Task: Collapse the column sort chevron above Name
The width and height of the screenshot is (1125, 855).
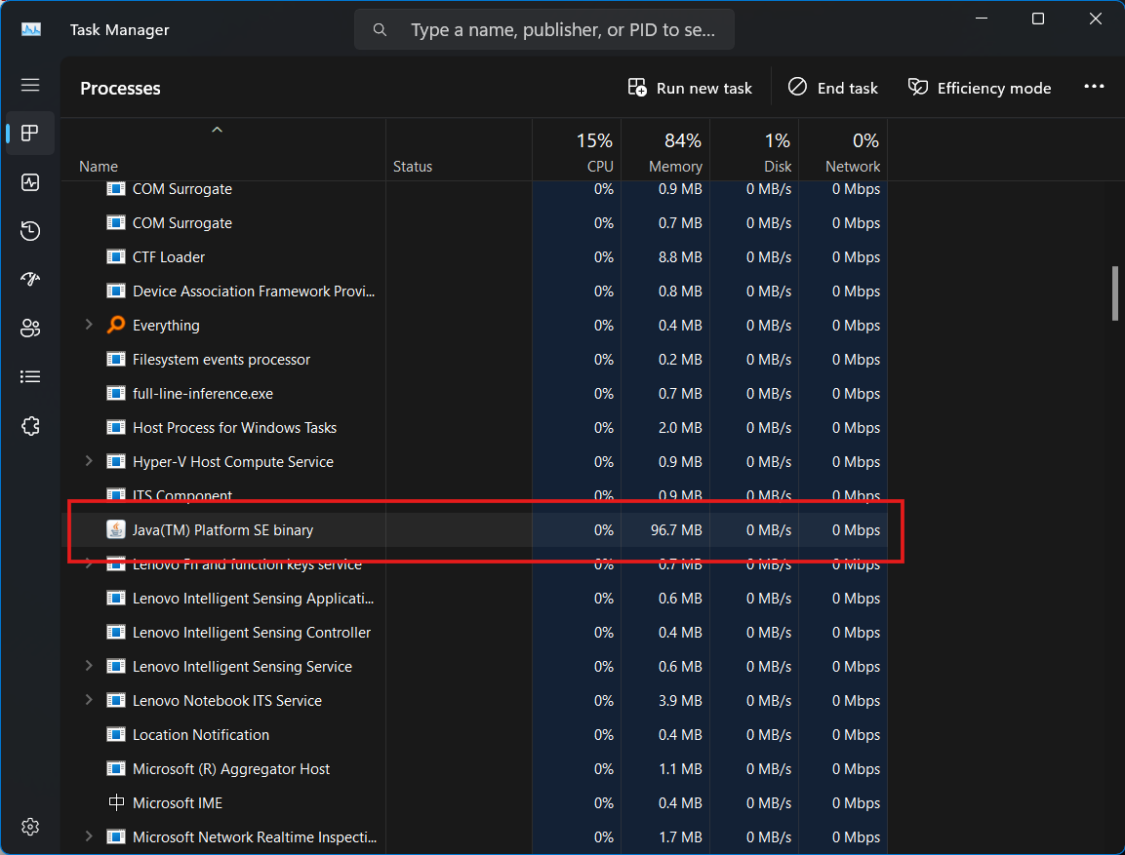Action: [218, 130]
